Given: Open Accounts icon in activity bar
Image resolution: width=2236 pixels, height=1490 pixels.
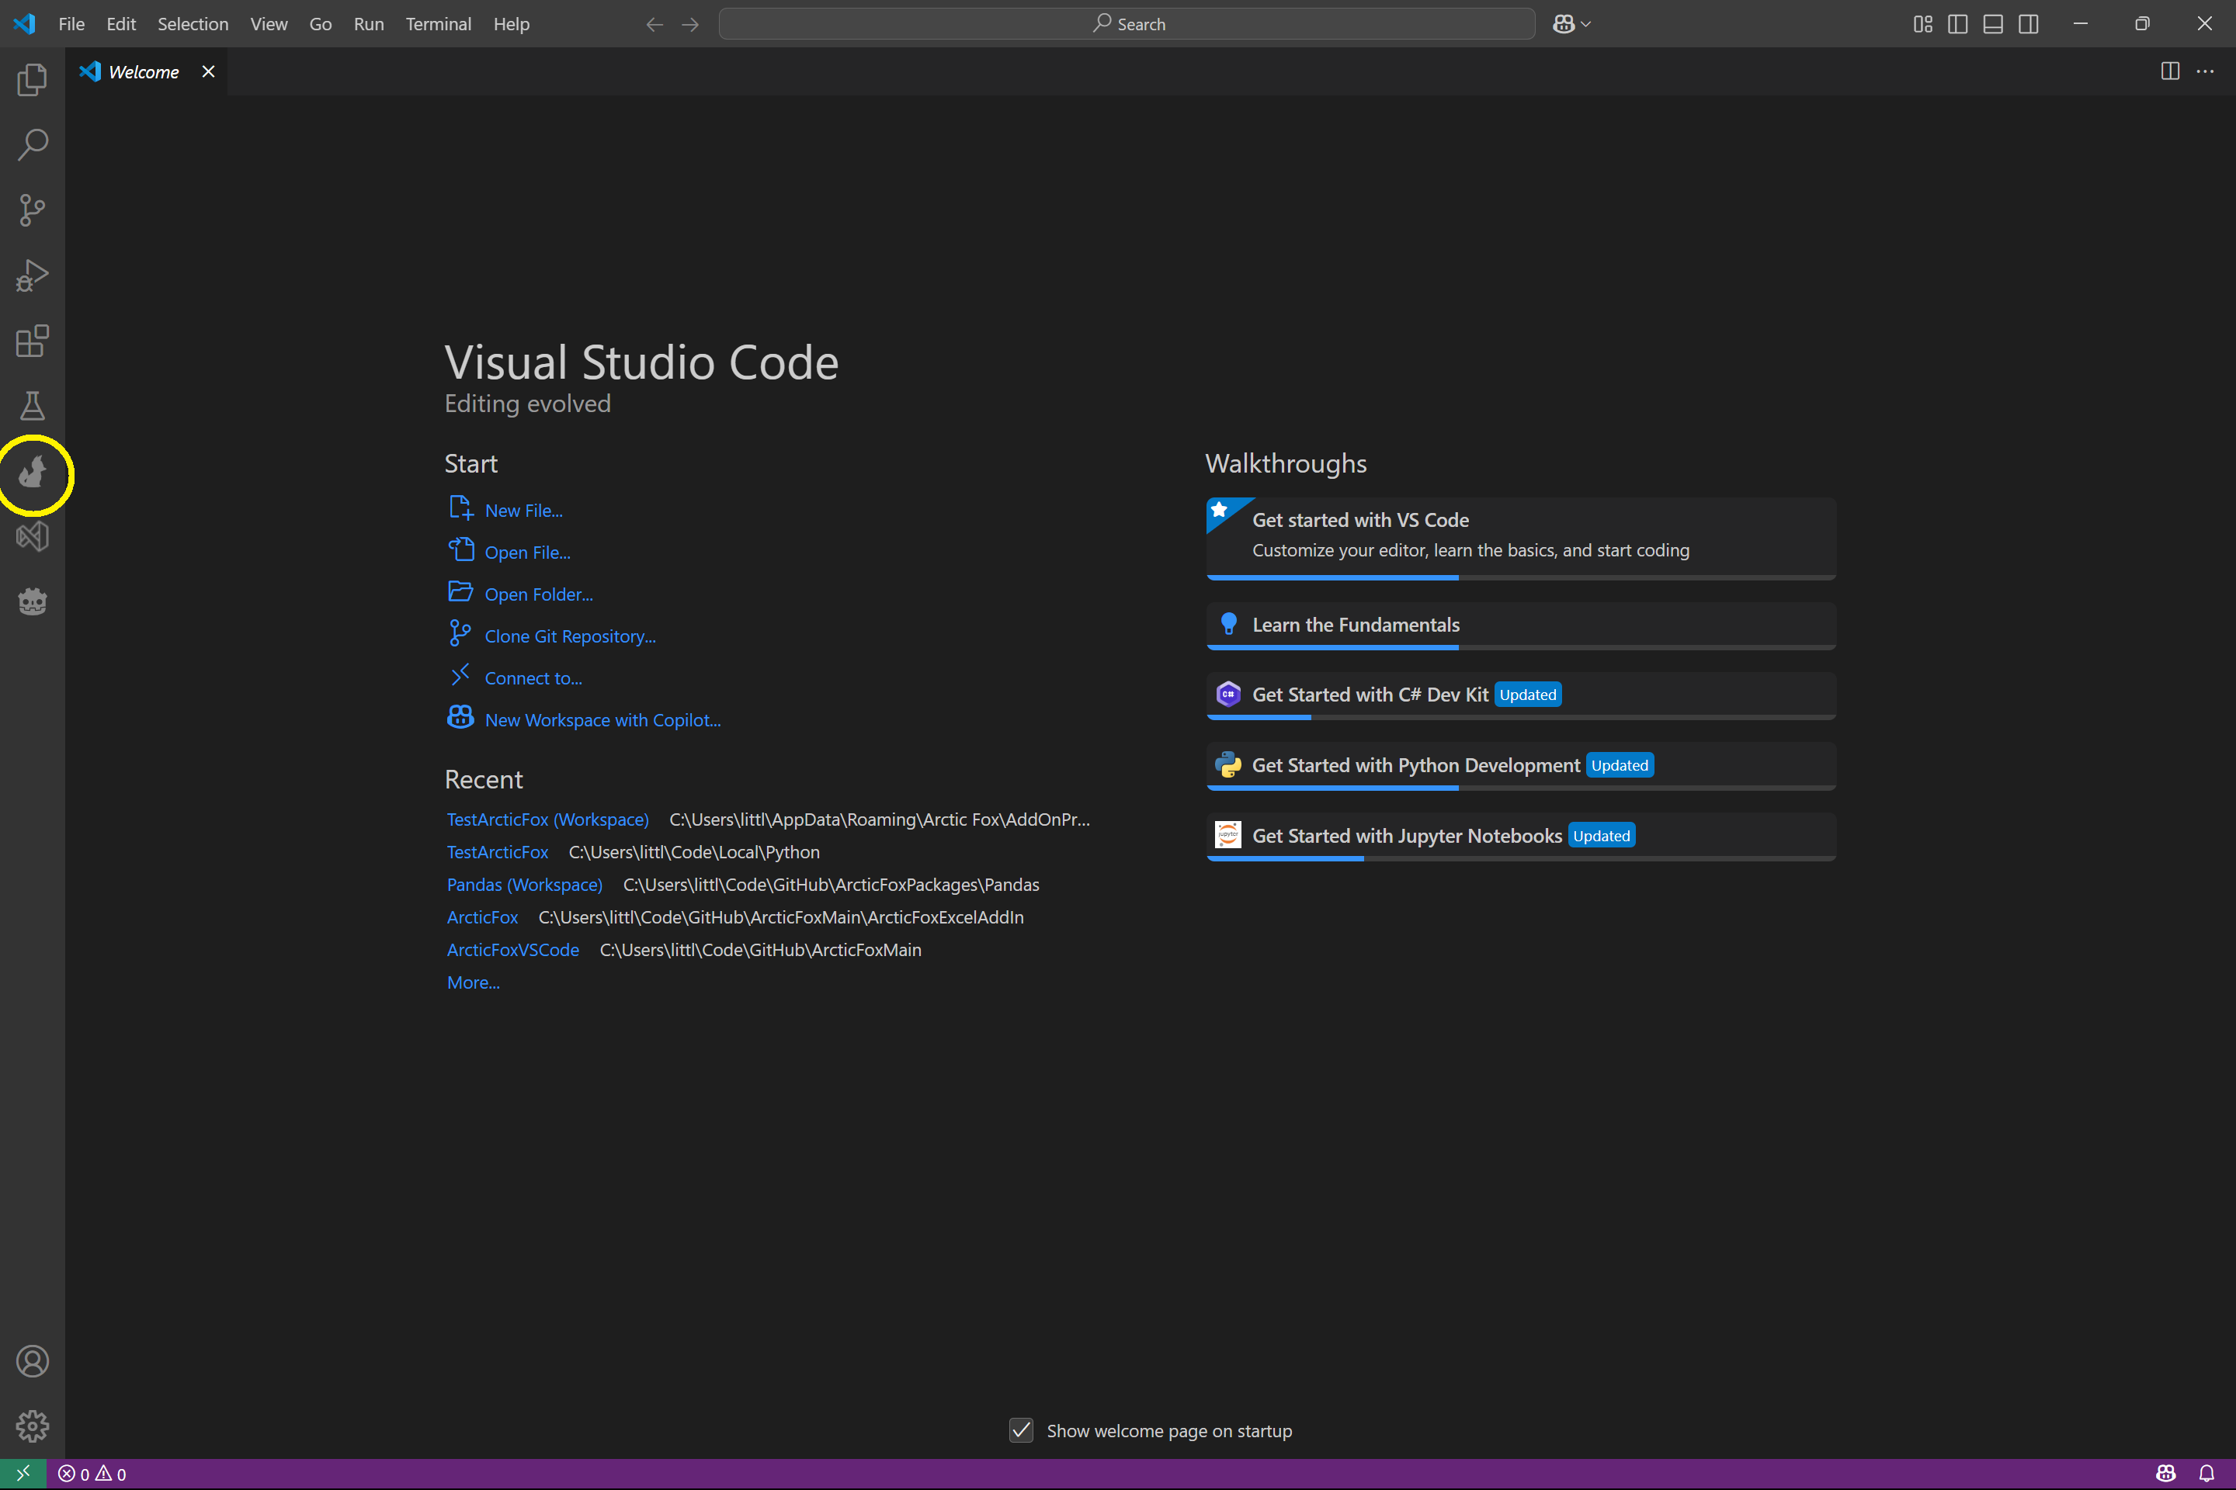Looking at the screenshot, I should click(33, 1360).
